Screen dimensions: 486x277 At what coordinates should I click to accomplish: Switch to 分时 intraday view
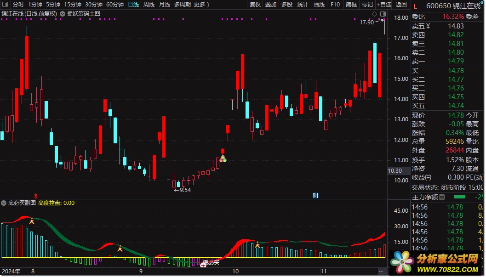coord(18,5)
